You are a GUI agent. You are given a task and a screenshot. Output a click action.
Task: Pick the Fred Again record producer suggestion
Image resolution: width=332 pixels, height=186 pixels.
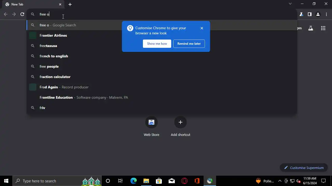point(162,87)
